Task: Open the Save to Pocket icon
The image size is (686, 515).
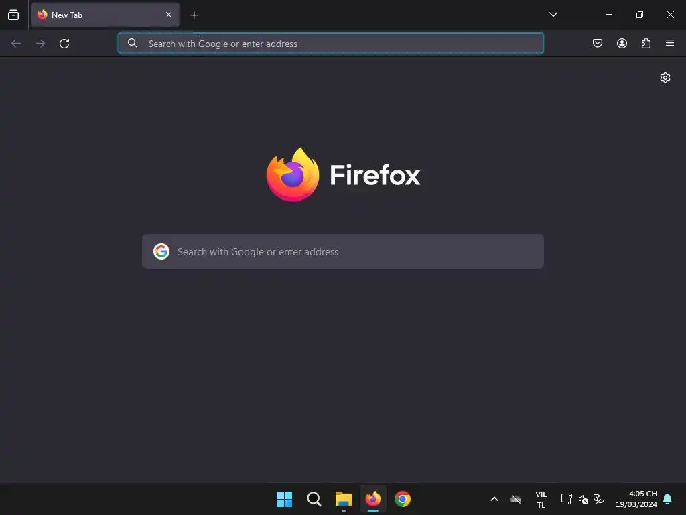Action: point(597,43)
